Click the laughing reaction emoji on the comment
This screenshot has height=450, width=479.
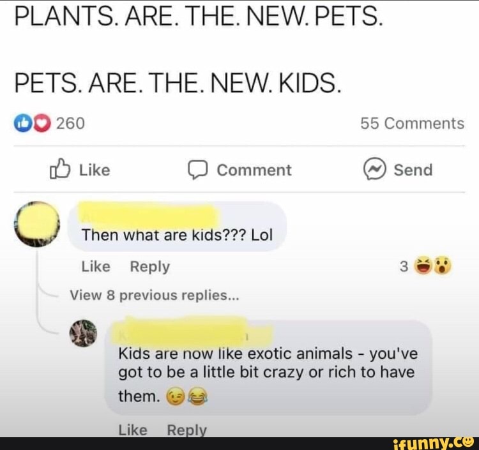pyautogui.click(x=423, y=266)
